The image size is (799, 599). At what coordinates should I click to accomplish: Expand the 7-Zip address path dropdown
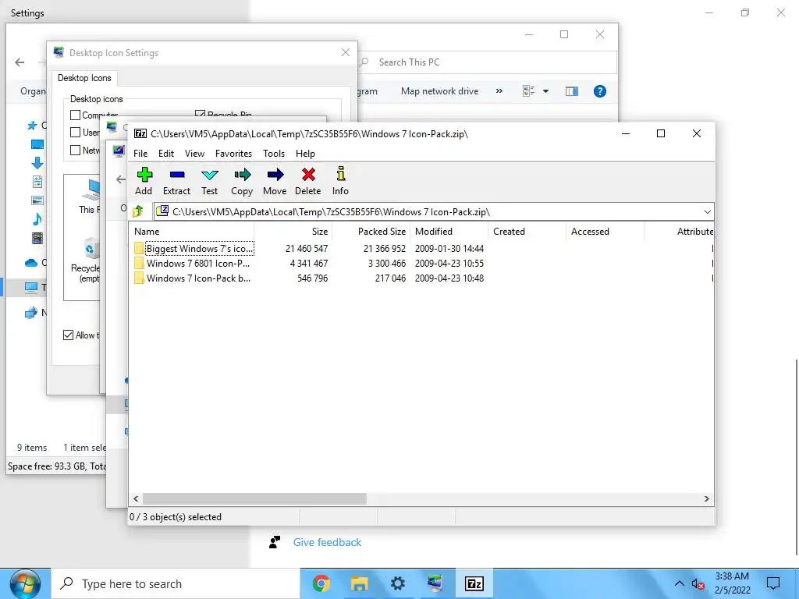tap(707, 212)
